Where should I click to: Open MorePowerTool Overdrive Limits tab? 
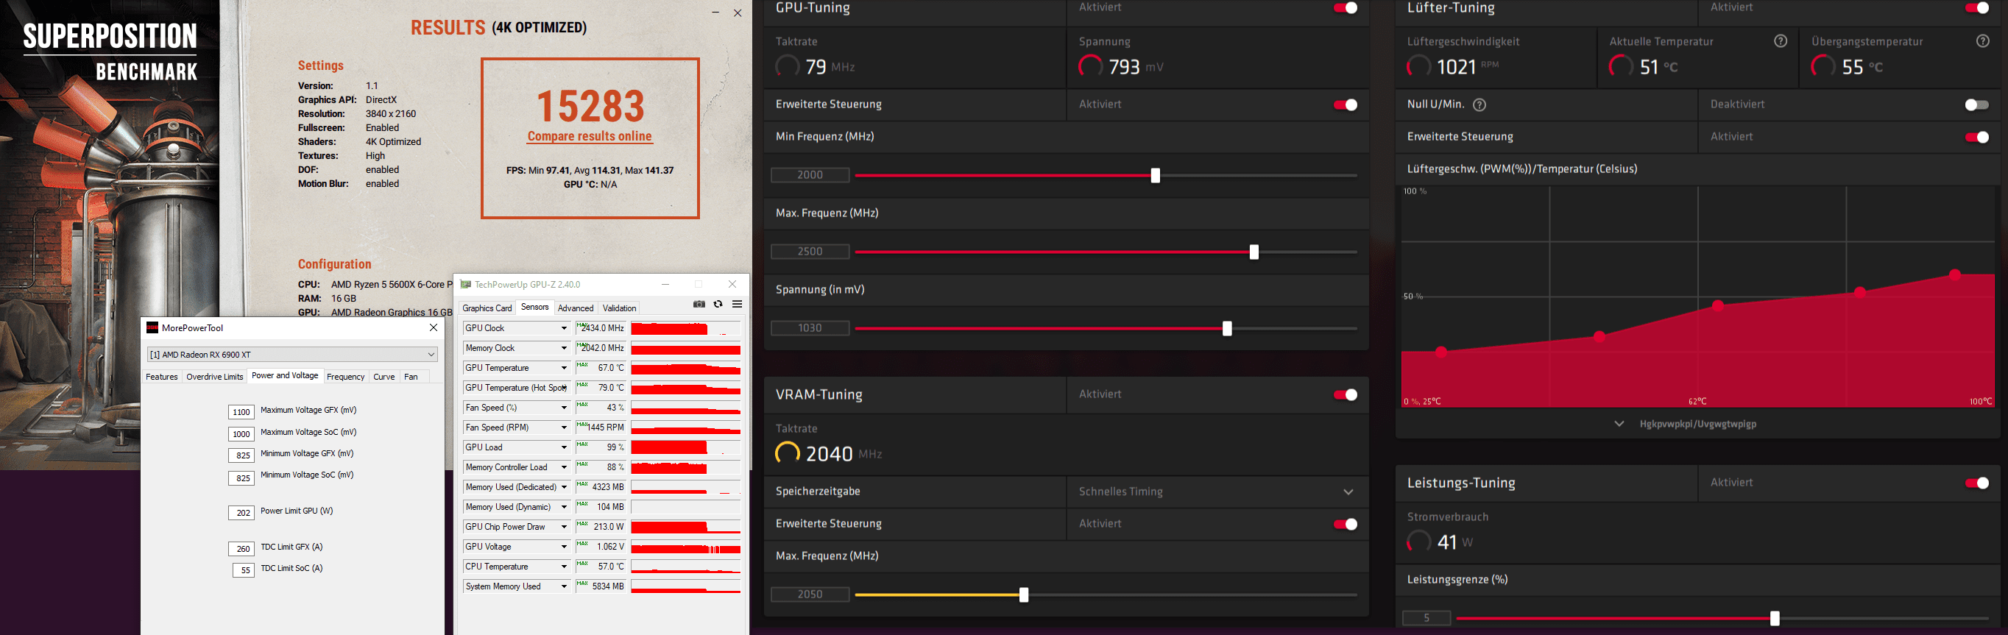(214, 377)
